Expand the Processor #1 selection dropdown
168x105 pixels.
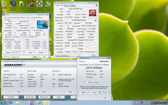click(x=23, y=52)
